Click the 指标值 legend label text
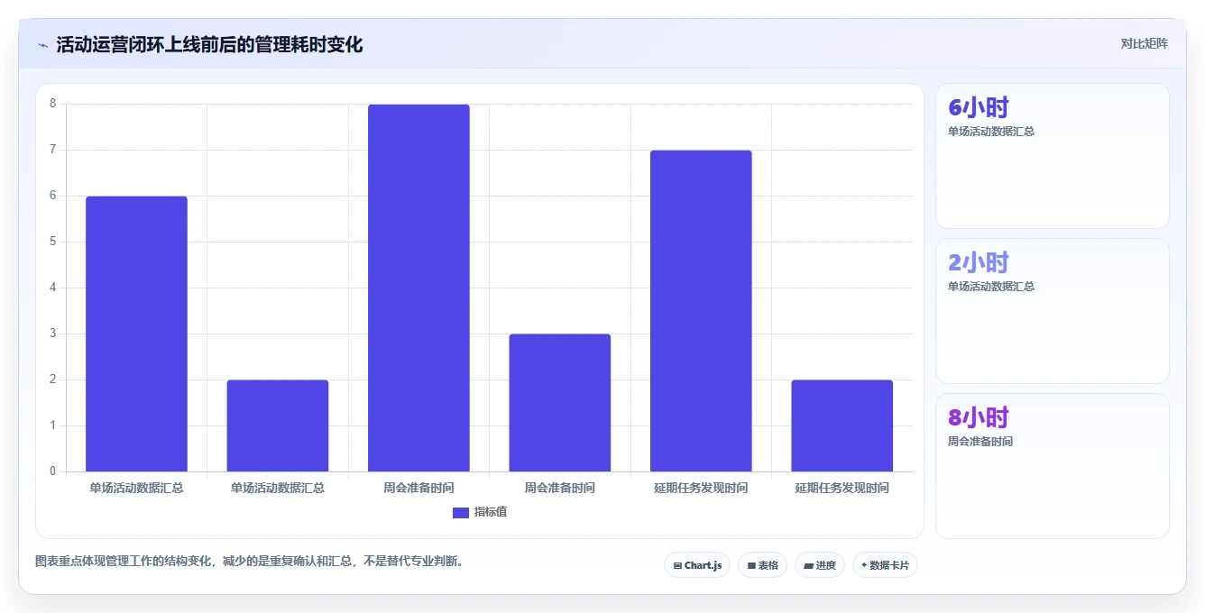1205x613 pixels. point(491,512)
